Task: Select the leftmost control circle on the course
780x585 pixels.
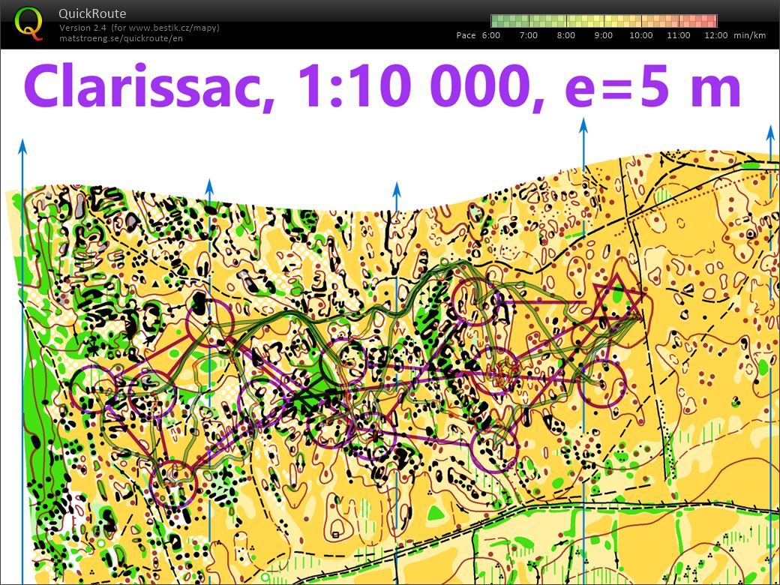Action: coord(94,389)
